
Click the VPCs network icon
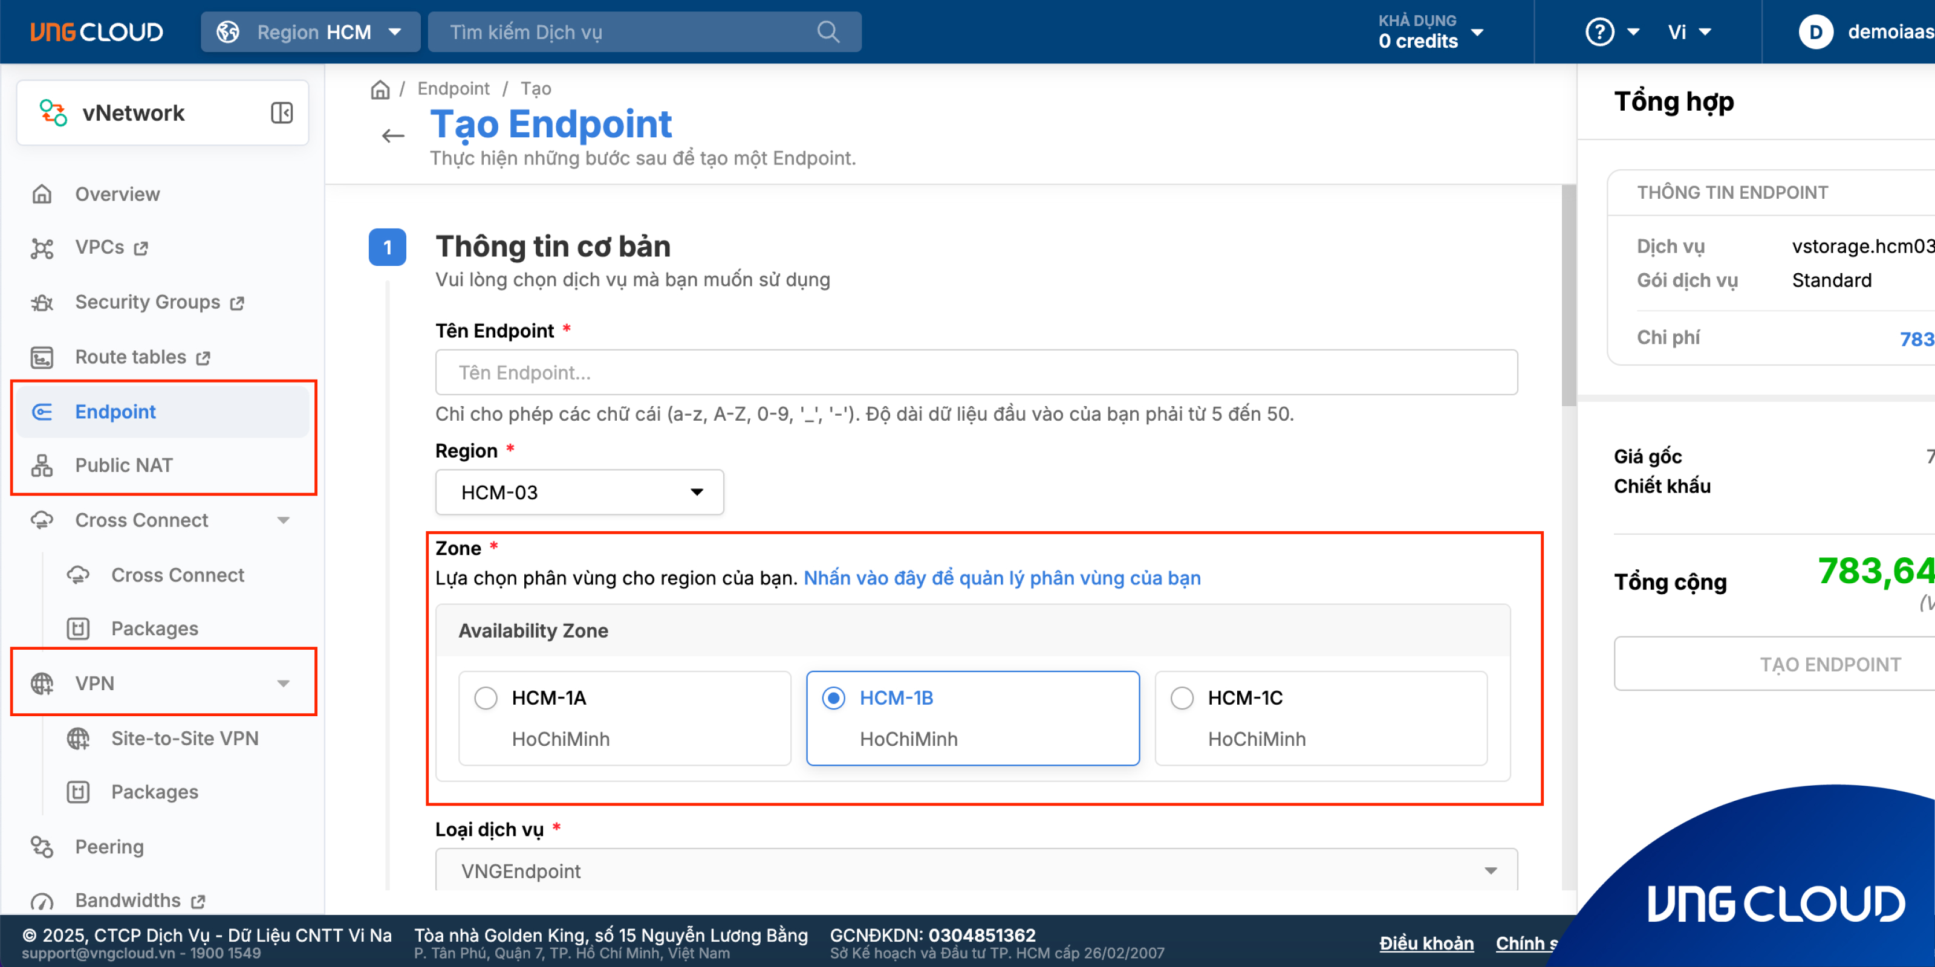point(42,248)
